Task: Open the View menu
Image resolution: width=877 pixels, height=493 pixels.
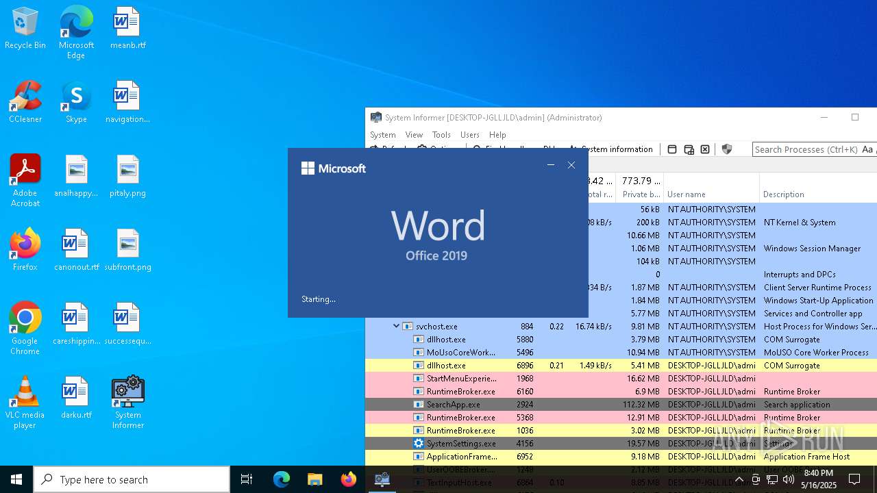Action: 414,135
